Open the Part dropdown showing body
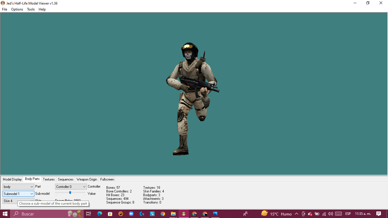The width and height of the screenshot is (388, 218). coord(18,186)
